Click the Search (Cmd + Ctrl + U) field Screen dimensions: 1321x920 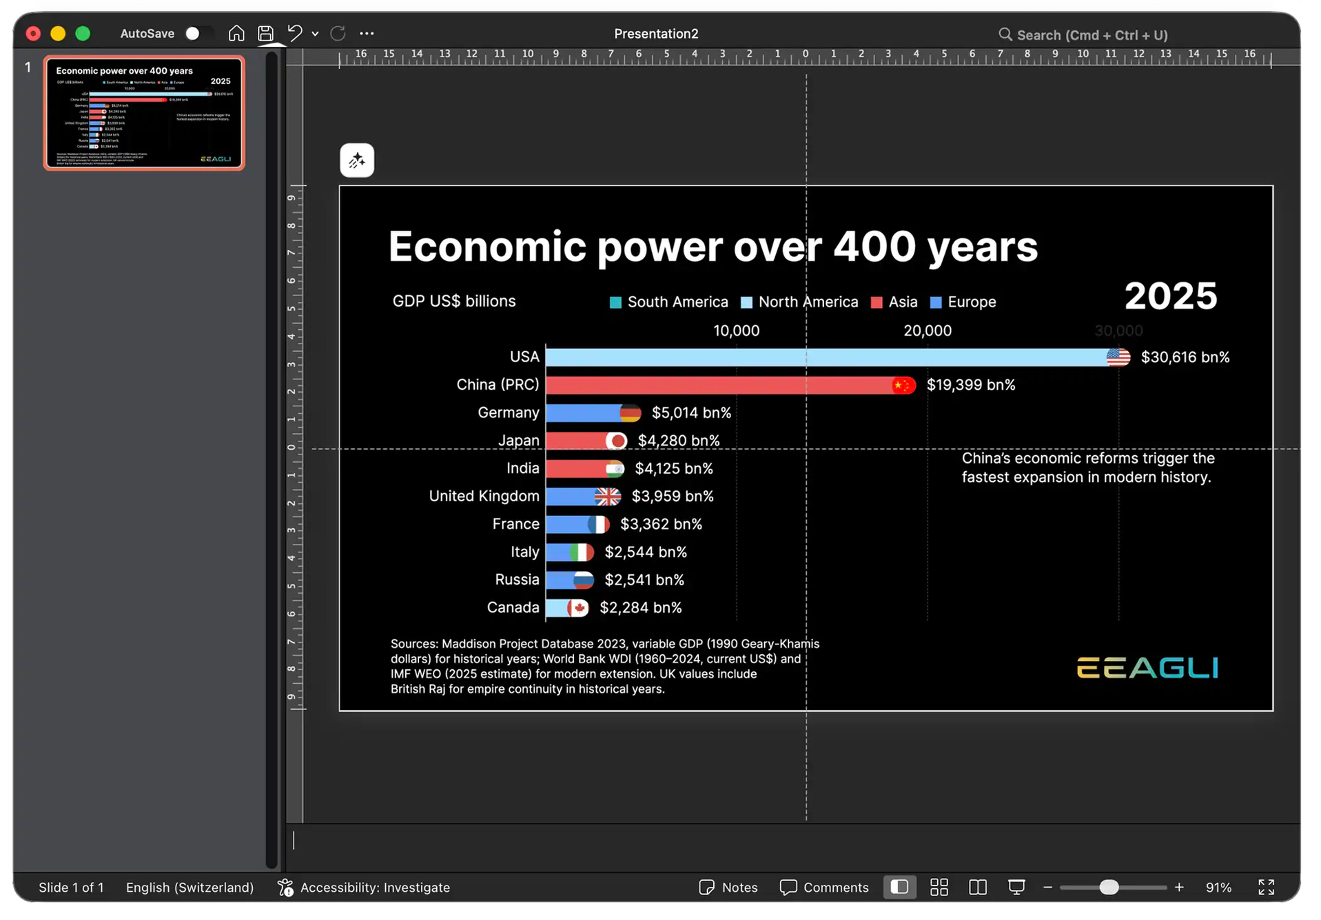(1083, 34)
